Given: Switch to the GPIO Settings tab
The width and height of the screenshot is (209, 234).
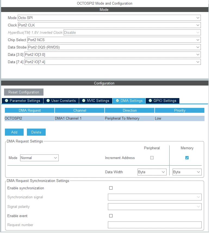Looking at the screenshot, I should (x=163, y=101).
